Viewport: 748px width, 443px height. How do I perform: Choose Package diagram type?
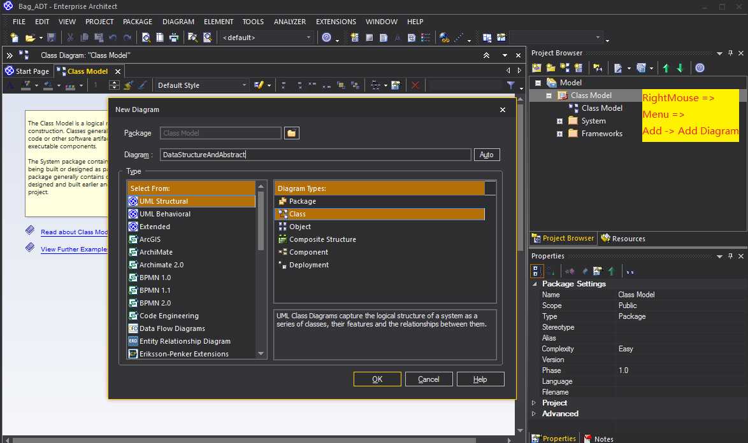380,201
